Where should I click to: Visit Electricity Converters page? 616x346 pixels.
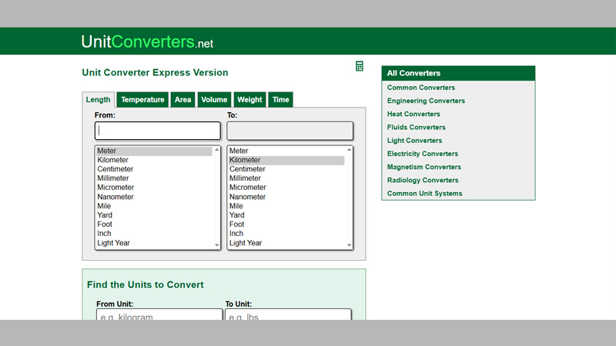coord(422,154)
